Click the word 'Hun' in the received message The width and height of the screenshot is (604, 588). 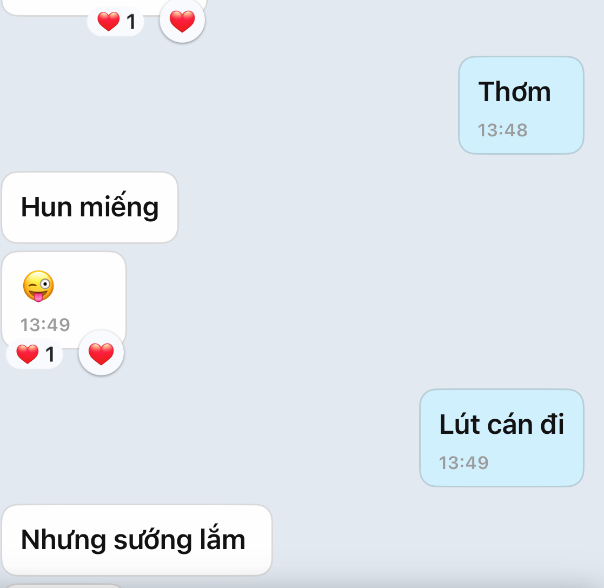pos(46,207)
